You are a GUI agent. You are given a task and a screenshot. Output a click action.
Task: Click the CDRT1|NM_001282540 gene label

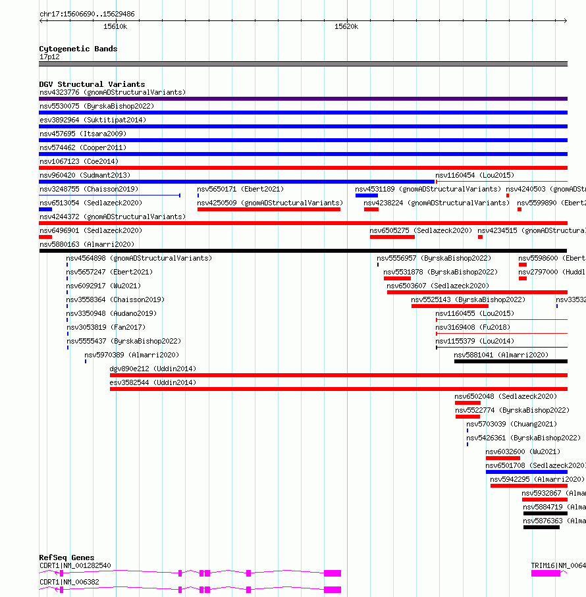tap(76, 566)
